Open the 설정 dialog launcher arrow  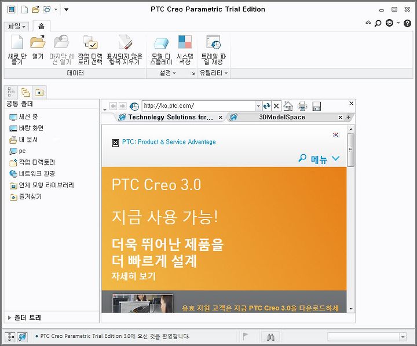pyautogui.click(x=192, y=73)
